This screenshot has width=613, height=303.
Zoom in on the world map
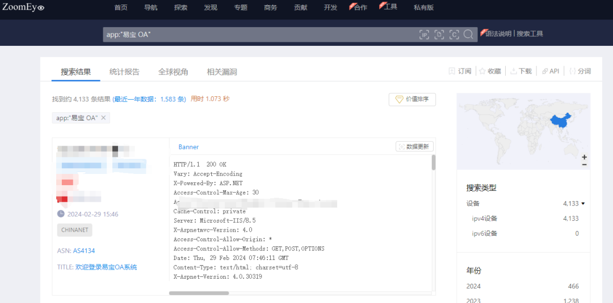pyautogui.click(x=584, y=157)
